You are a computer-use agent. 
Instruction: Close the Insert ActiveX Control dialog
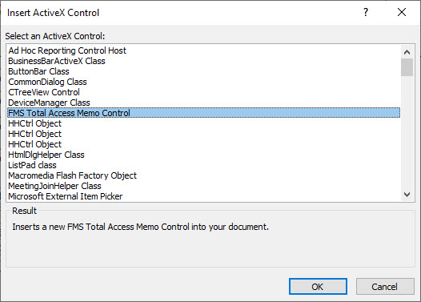pyautogui.click(x=402, y=12)
